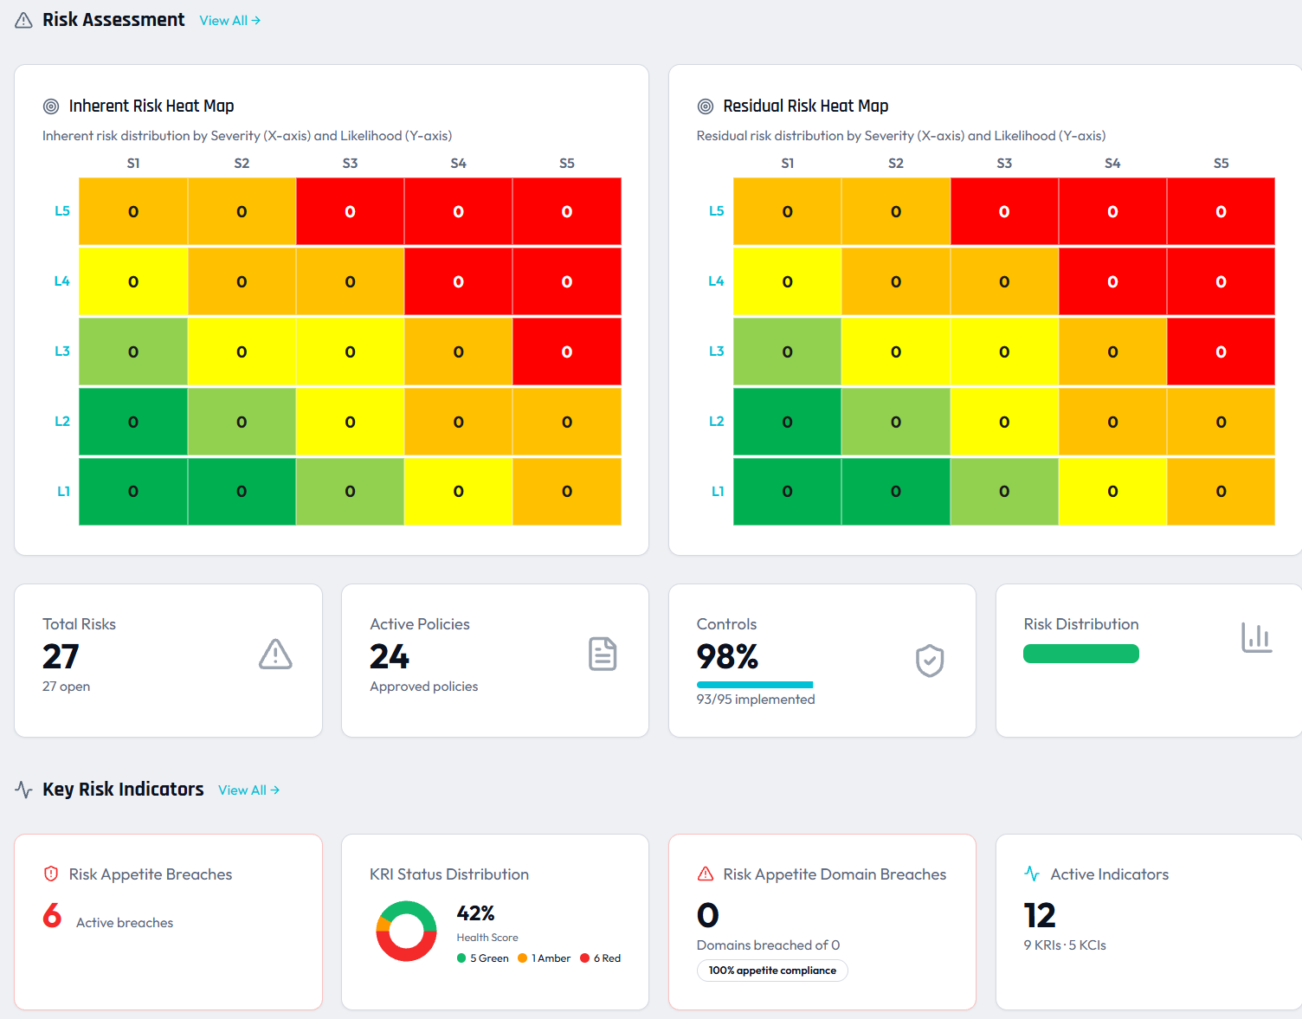Viewport: 1302px width, 1019px height.
Task: Click the S3 column label in inherent heat map
Action: 350,163
